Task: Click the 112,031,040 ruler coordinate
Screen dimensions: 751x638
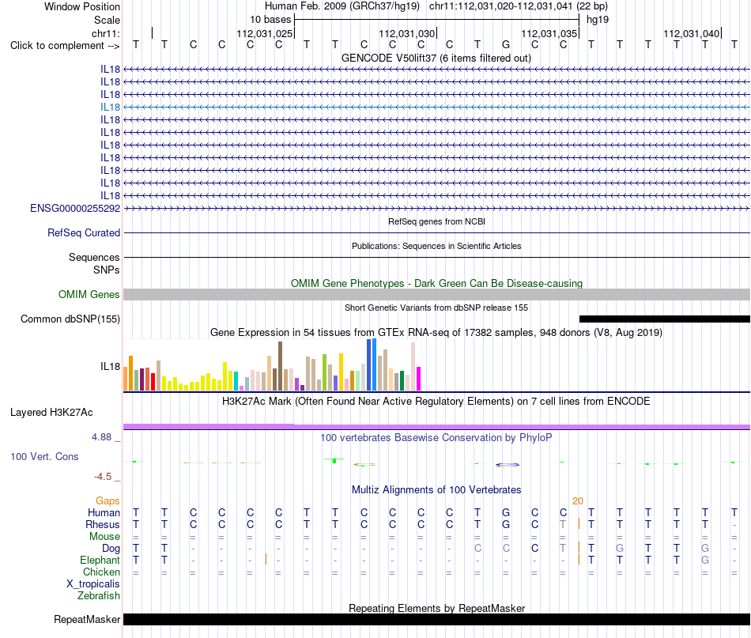Action: coord(691,33)
